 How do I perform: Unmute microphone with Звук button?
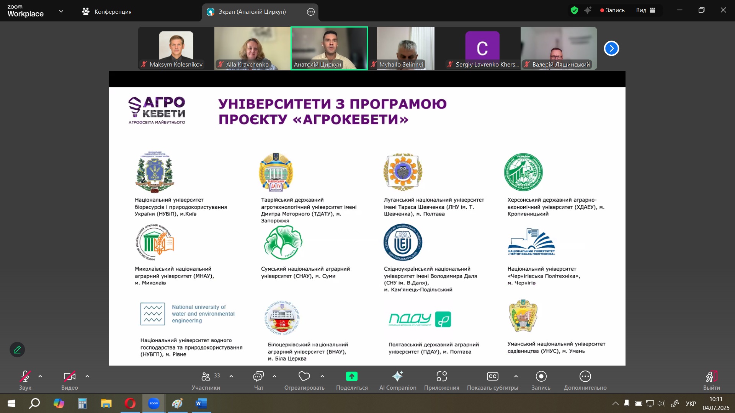click(25, 377)
